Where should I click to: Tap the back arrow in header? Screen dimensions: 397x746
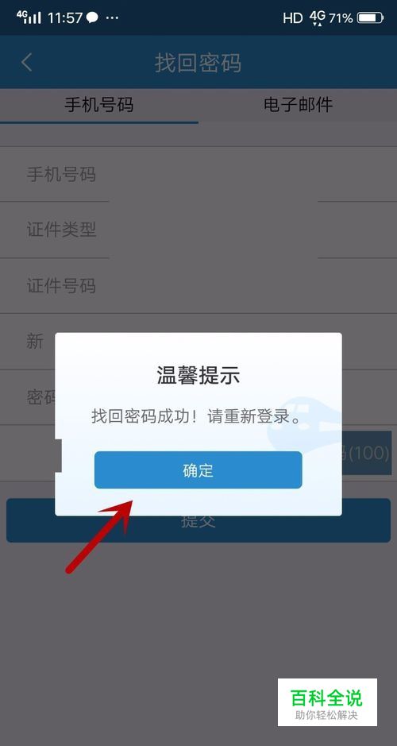(x=27, y=62)
